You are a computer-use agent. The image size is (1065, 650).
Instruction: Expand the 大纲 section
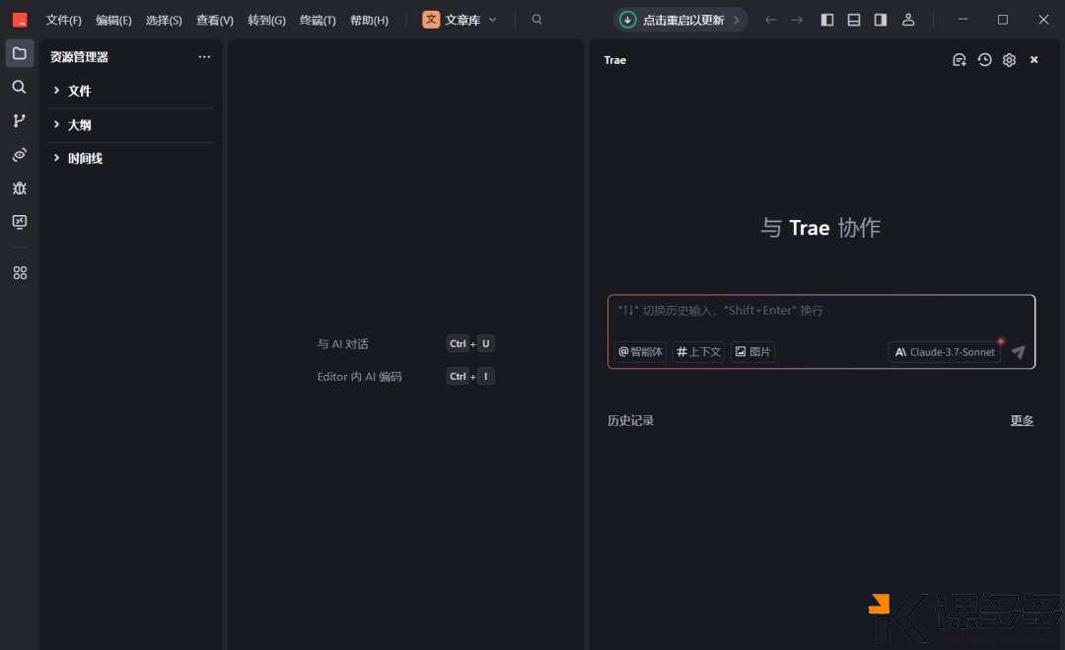coord(132,125)
